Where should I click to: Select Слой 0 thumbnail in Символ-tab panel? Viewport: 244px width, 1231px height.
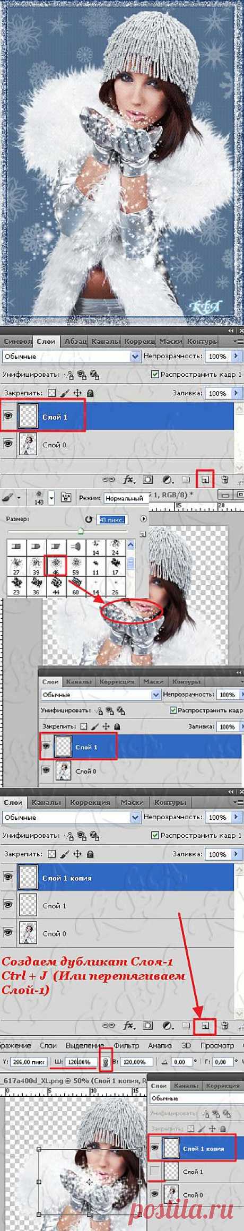coord(27,444)
